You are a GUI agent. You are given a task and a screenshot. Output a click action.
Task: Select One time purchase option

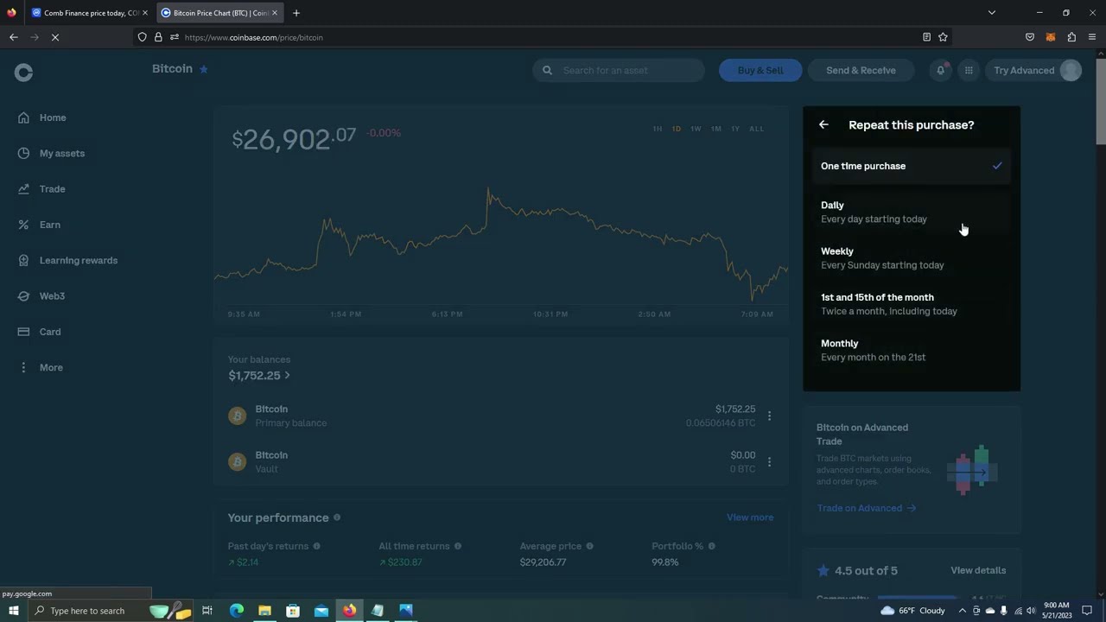pyautogui.click(x=912, y=166)
